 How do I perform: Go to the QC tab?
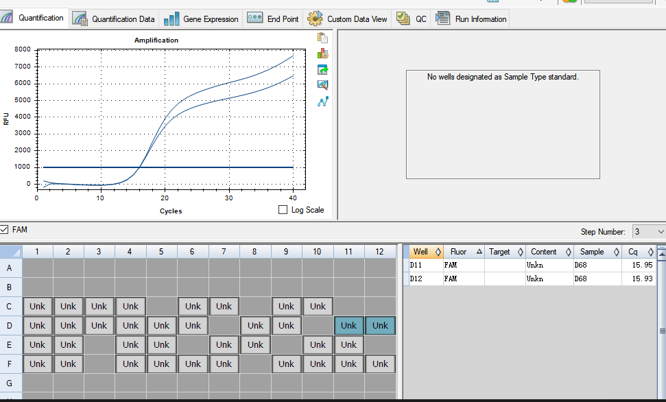411,19
